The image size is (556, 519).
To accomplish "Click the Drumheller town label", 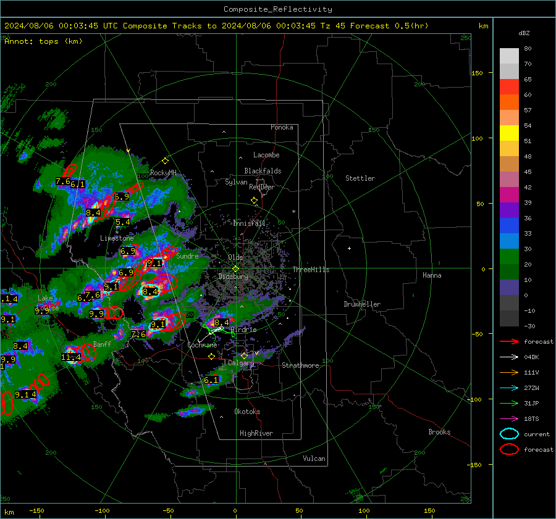I will tap(362, 304).
